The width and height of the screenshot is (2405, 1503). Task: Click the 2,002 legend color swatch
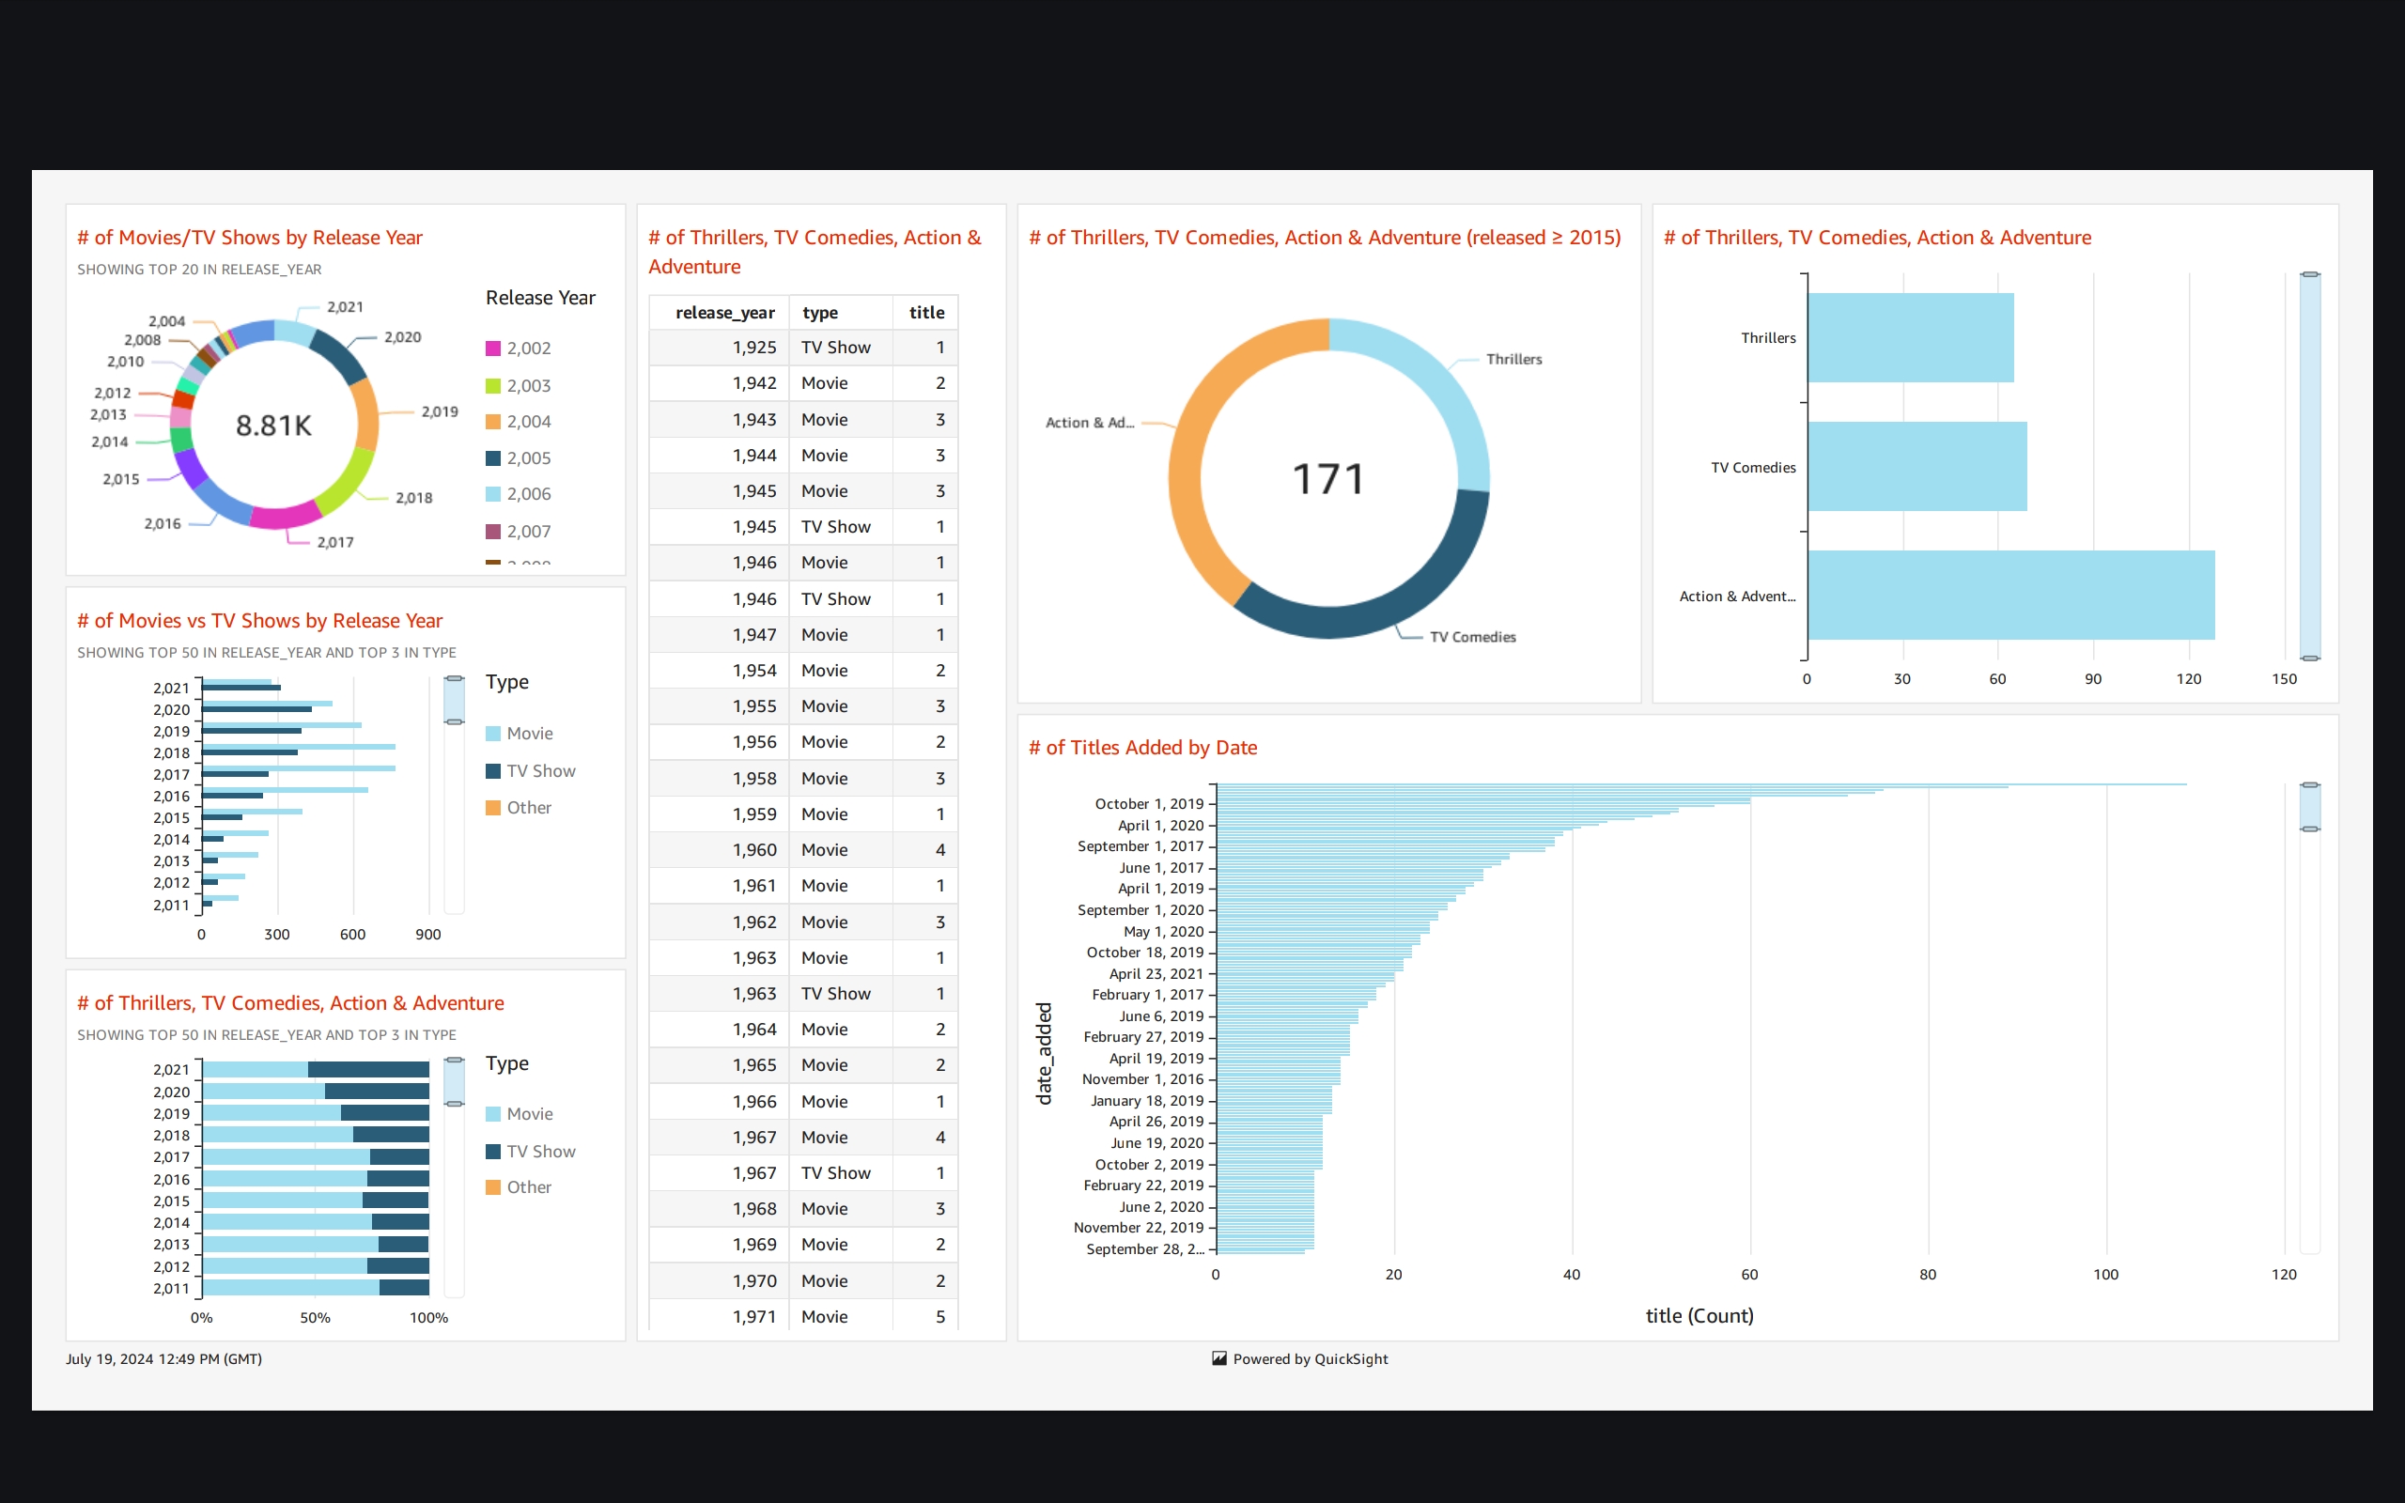pos(493,349)
